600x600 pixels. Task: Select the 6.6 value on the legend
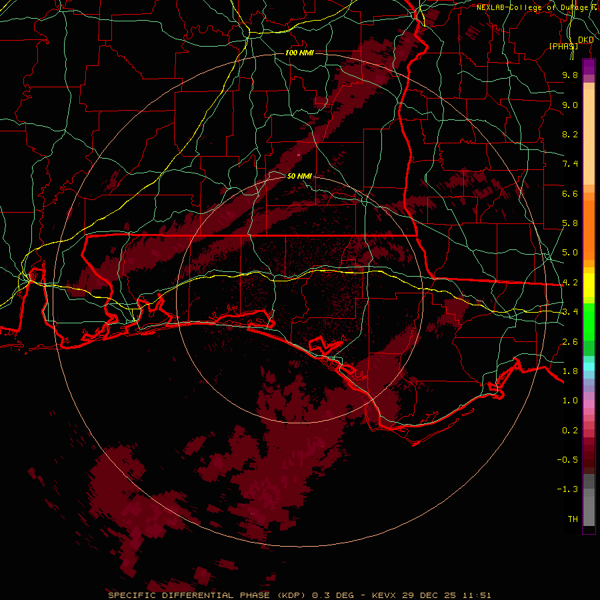point(570,193)
